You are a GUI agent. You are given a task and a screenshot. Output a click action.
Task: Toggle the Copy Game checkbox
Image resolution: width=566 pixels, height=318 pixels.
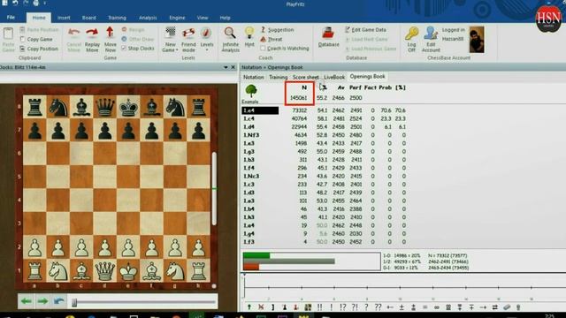22,39
